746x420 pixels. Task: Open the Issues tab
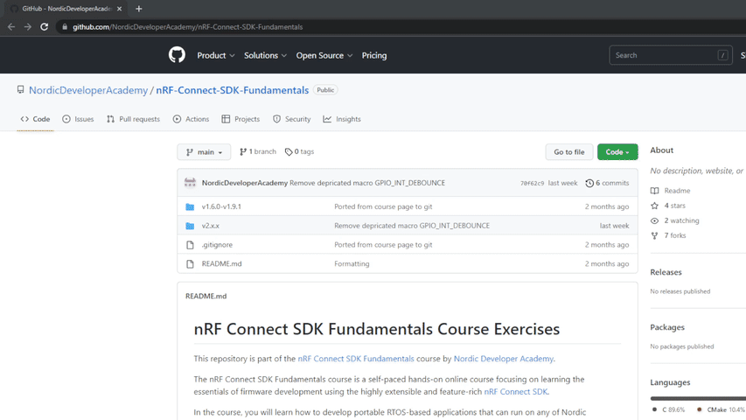coord(78,119)
